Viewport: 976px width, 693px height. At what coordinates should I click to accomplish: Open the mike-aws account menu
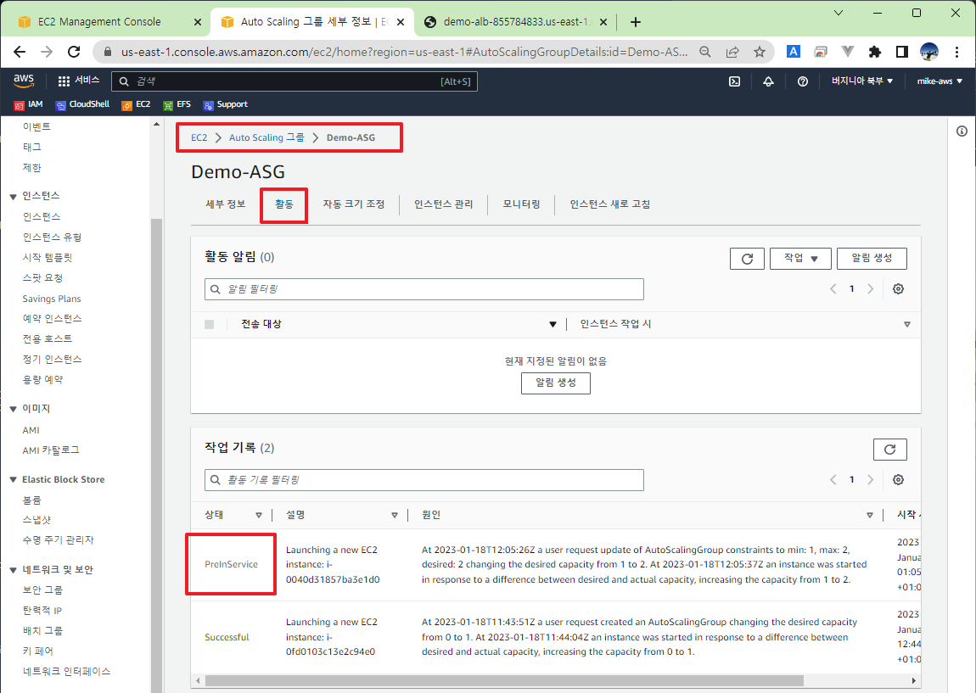click(x=940, y=81)
